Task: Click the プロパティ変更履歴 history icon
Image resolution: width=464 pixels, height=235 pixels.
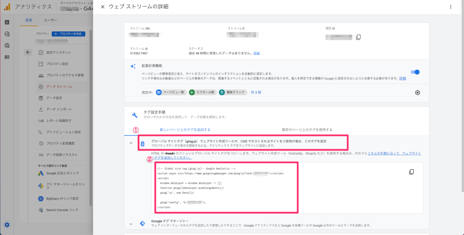Action: tap(41, 143)
